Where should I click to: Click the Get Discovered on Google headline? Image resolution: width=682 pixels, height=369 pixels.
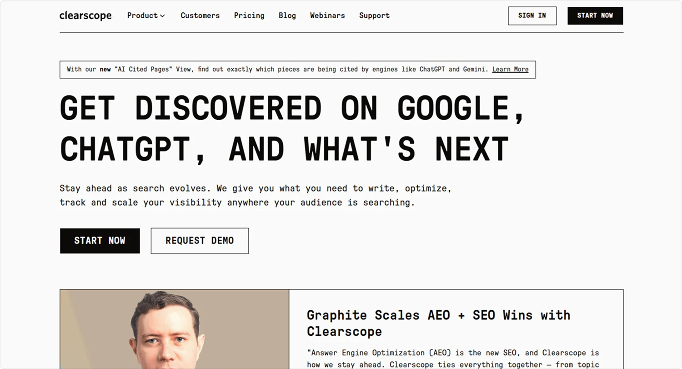(292, 128)
